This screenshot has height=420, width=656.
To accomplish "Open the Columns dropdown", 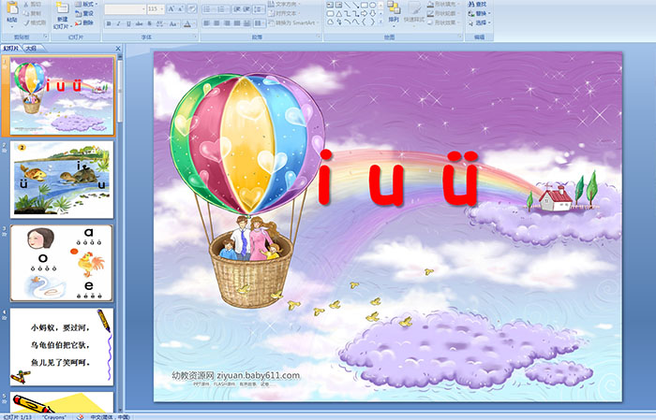I will coord(260,23).
